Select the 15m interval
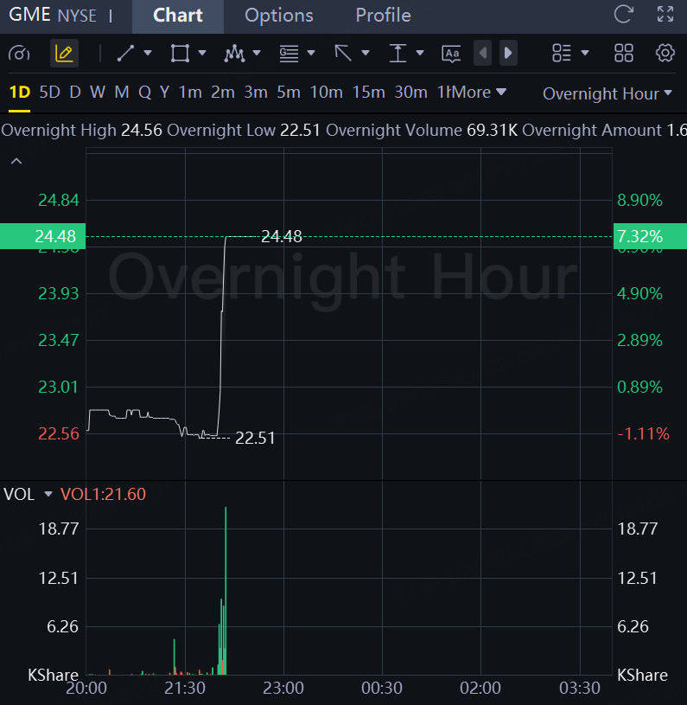The width and height of the screenshot is (687, 705). click(x=369, y=93)
